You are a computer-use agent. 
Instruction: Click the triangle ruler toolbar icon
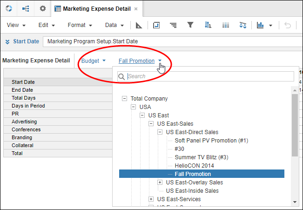139,25
